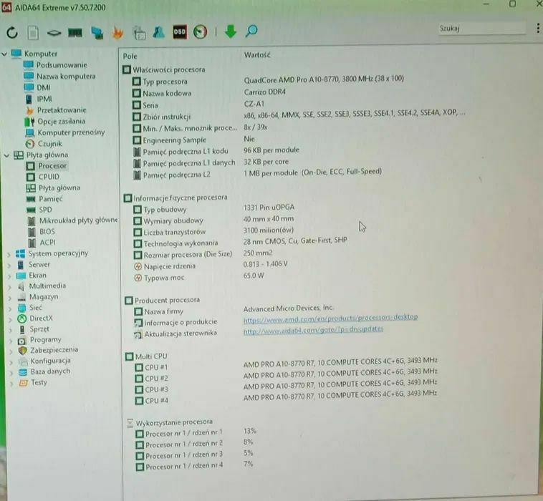Open the memory benchmark toolbar icon
This screenshot has height=501, width=543.
pyautogui.click(x=75, y=32)
